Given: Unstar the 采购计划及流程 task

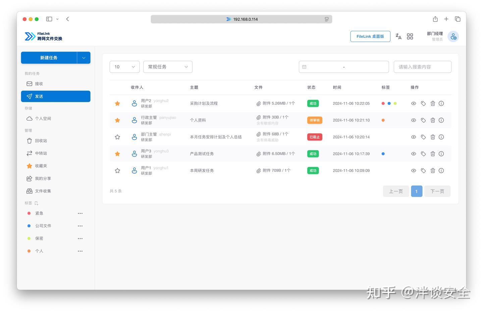Looking at the screenshot, I should tap(117, 103).
